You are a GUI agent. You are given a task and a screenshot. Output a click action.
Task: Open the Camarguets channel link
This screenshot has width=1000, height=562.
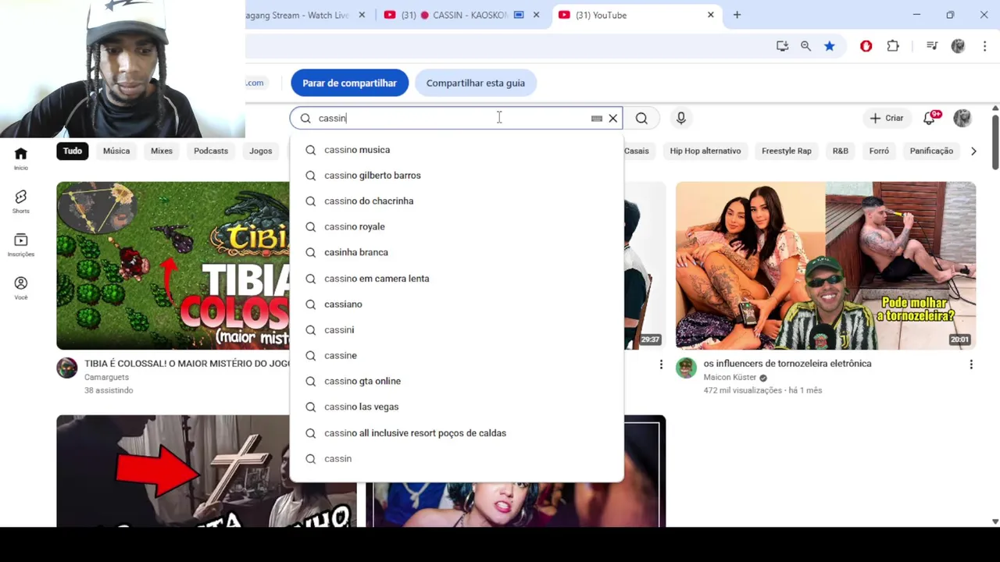(x=106, y=378)
